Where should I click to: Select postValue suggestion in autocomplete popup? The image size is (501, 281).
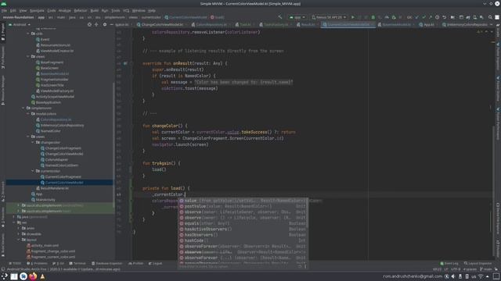point(243,206)
